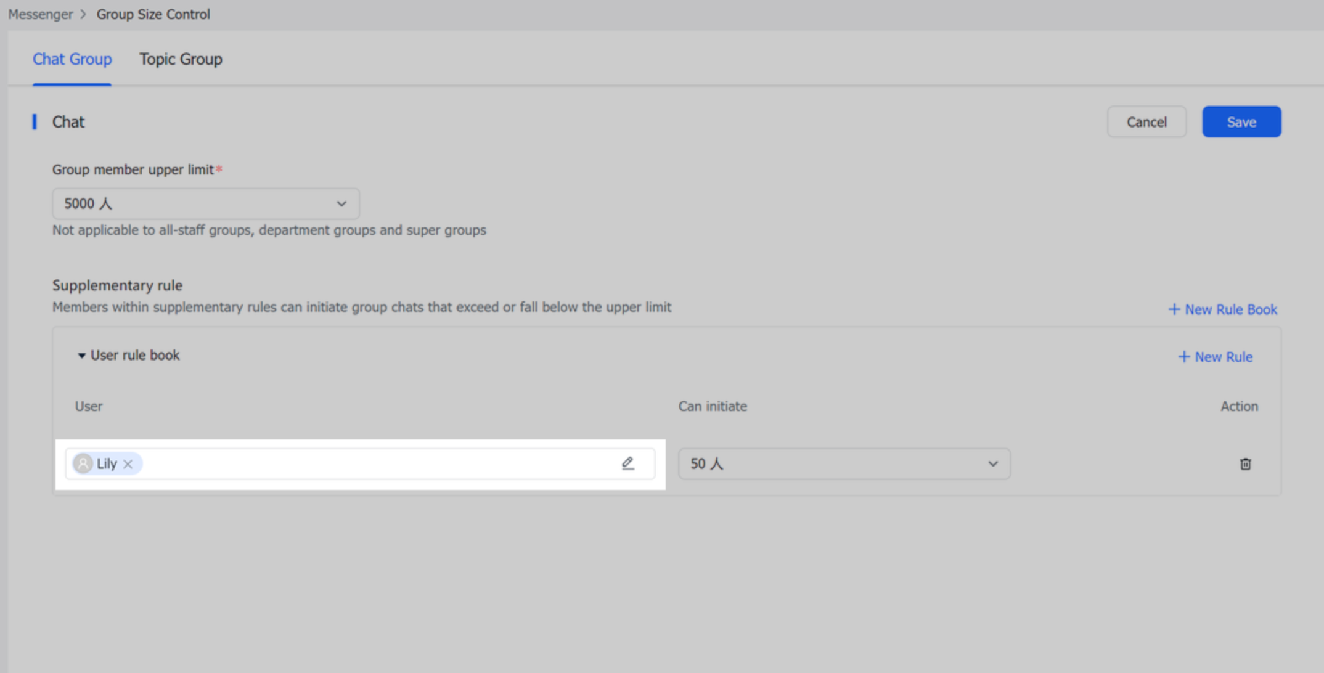Image resolution: width=1324 pixels, height=673 pixels.
Task: Collapse the User rule book section
Action: [x=81, y=356]
